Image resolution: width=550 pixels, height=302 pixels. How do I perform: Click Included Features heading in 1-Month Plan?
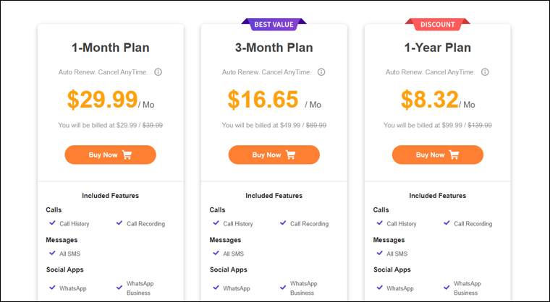pos(110,196)
